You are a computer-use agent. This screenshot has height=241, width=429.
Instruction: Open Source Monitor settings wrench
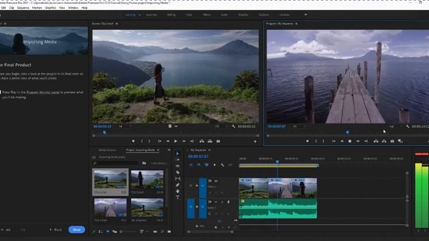coord(233,127)
